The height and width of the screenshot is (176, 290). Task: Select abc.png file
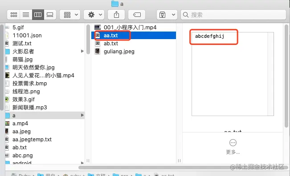(x=23, y=156)
